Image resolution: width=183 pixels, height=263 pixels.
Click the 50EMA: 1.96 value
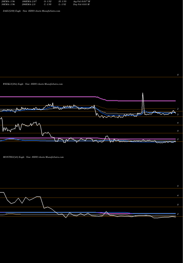pyautogui.click(x=8, y=4)
